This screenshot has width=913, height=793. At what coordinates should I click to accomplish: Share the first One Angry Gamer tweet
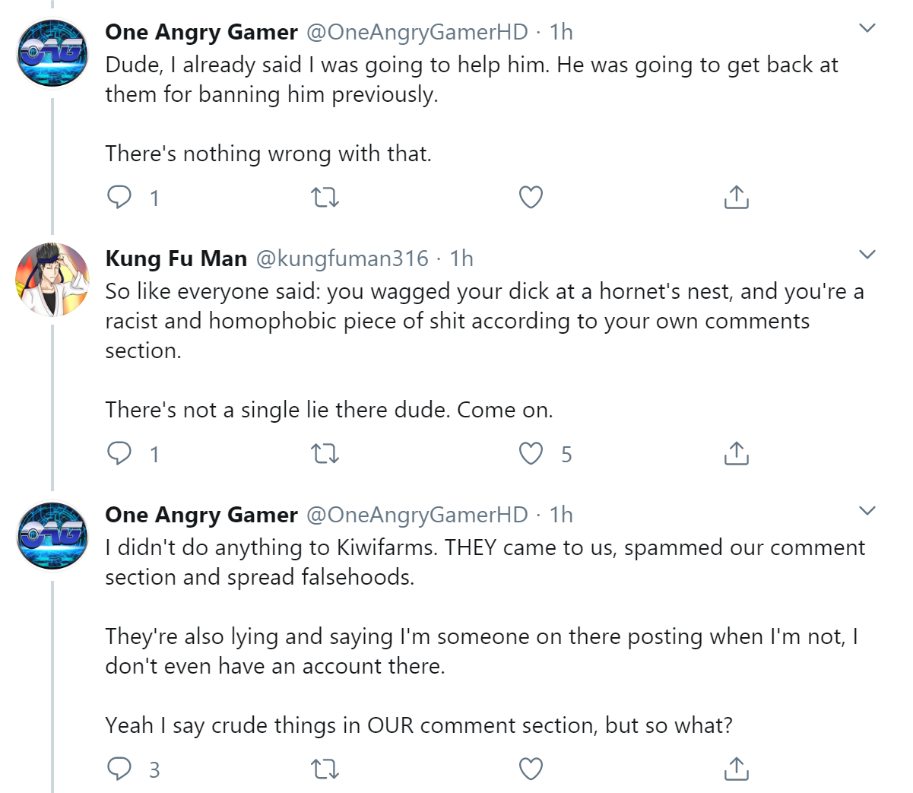pyautogui.click(x=736, y=197)
